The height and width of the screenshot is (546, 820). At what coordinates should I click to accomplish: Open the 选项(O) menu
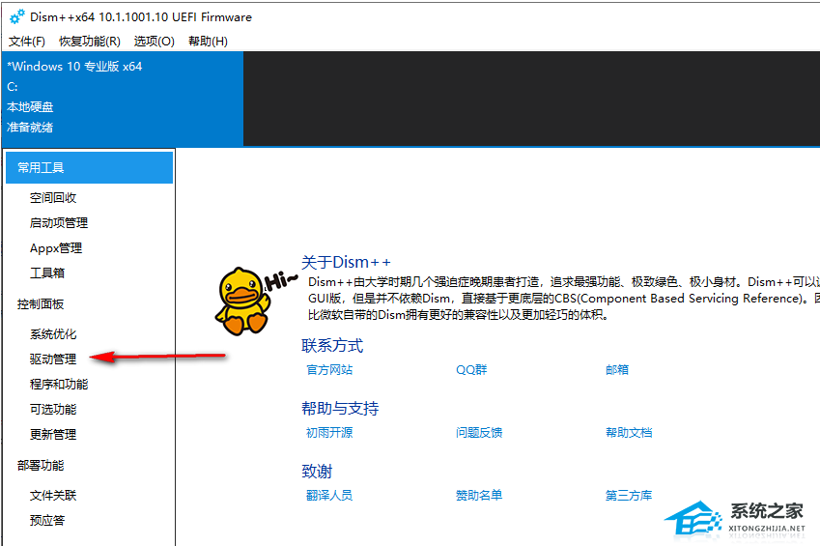point(155,42)
